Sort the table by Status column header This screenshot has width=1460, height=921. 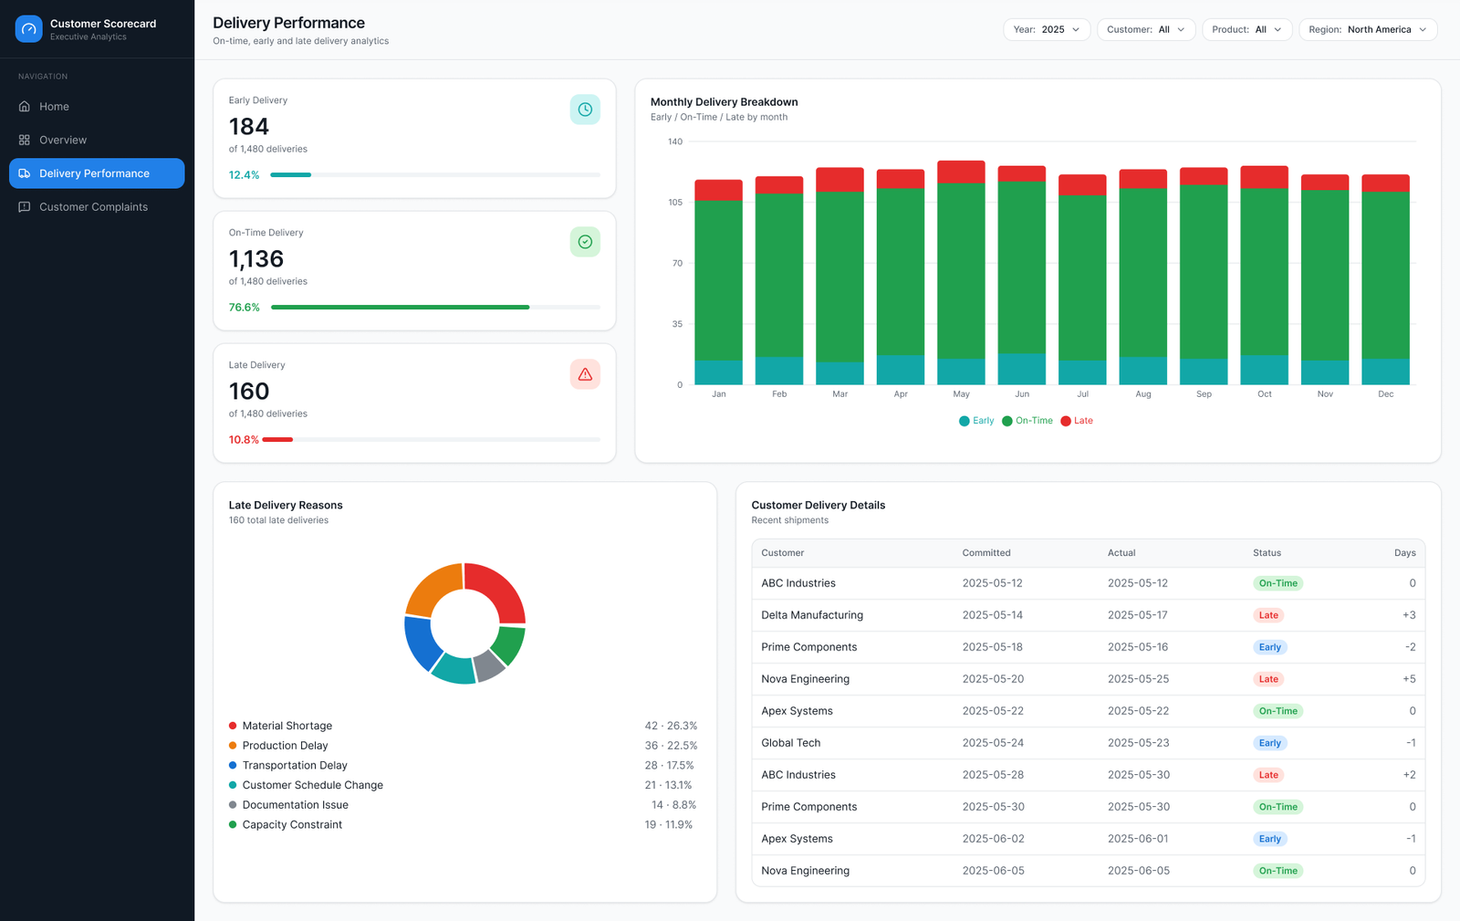[1267, 553]
